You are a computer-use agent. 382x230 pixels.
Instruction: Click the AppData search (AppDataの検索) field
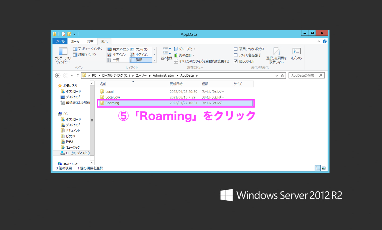[x=304, y=76]
